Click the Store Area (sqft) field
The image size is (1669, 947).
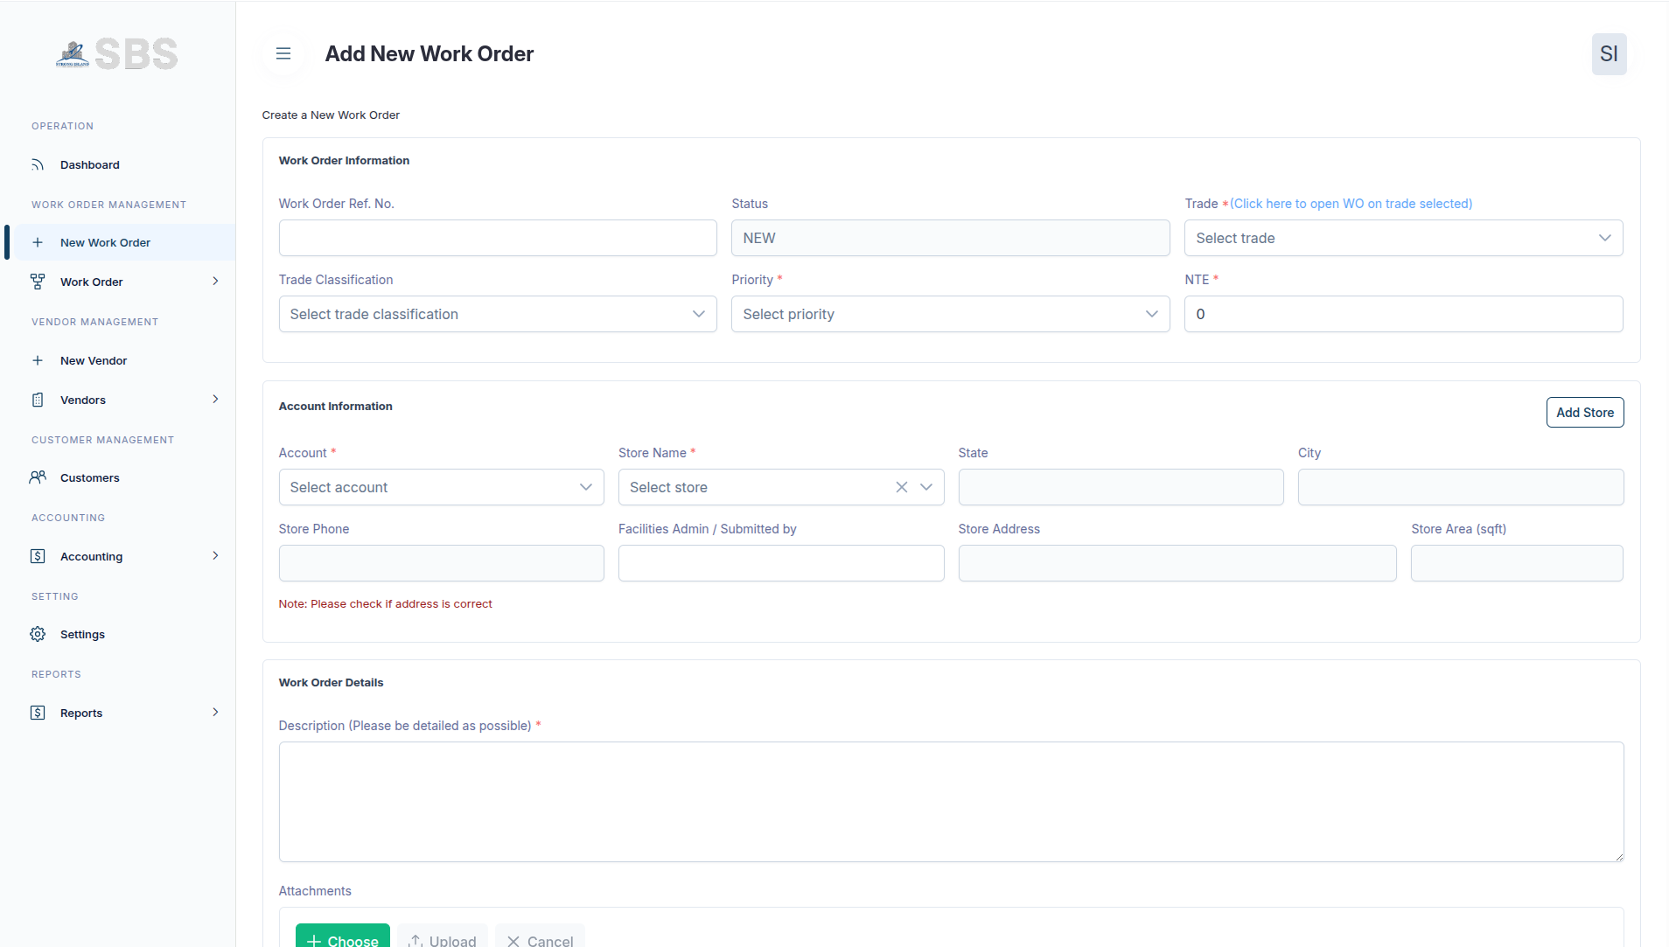pyautogui.click(x=1517, y=563)
